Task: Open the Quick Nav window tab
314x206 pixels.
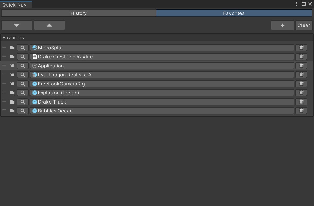Action: pyautogui.click(x=16, y=5)
